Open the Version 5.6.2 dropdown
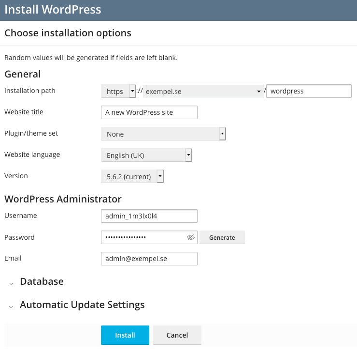The height and width of the screenshot is (356, 357). pyautogui.click(x=132, y=176)
